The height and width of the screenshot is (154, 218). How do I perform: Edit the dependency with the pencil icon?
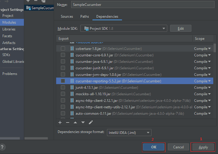[91, 122]
